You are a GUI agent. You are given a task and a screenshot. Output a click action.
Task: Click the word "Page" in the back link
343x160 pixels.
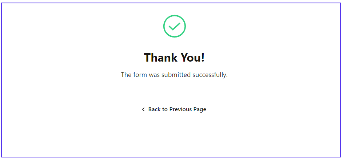200,109
